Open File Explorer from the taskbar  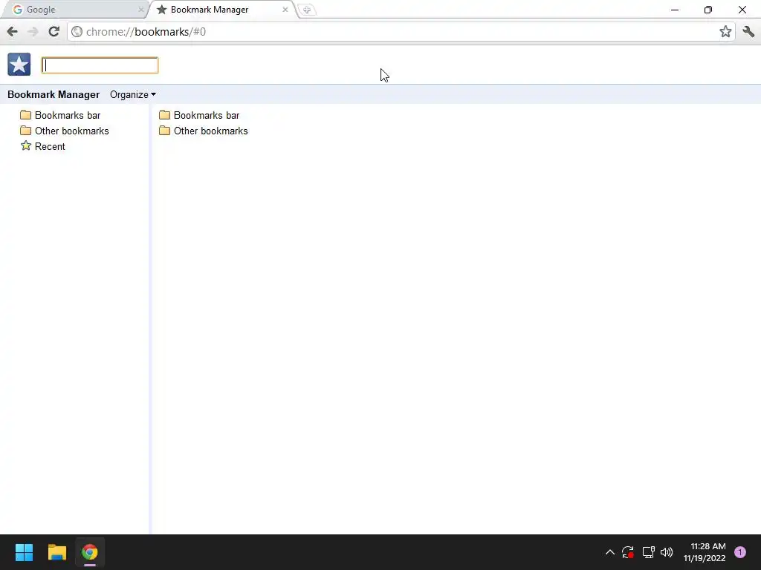pyautogui.click(x=56, y=552)
